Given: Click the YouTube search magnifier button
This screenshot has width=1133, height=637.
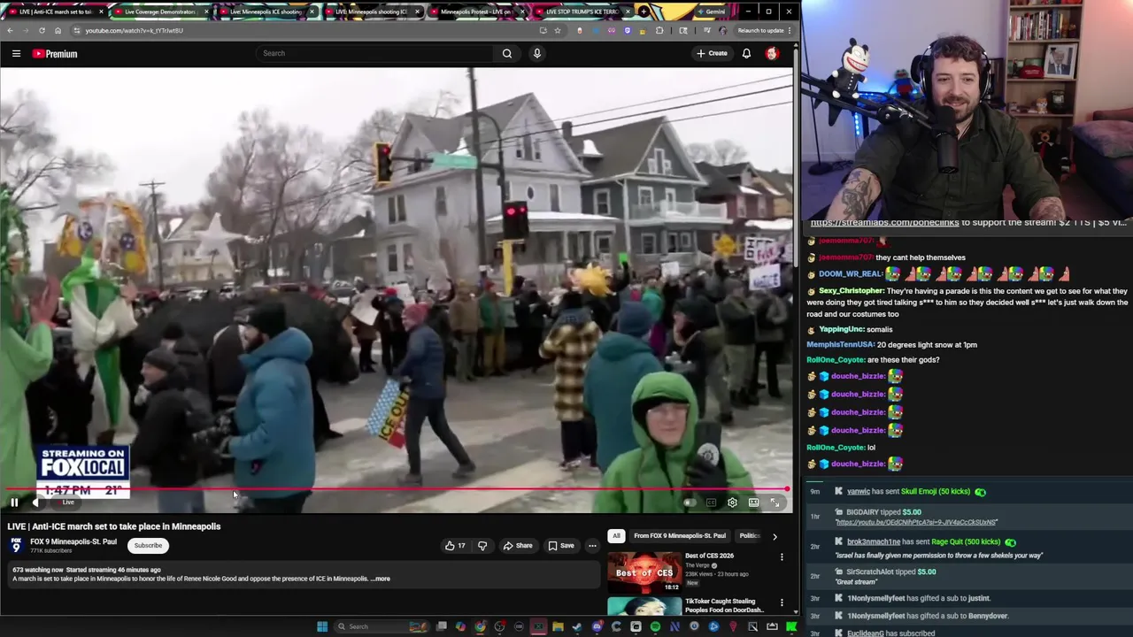Looking at the screenshot, I should pyautogui.click(x=507, y=53).
